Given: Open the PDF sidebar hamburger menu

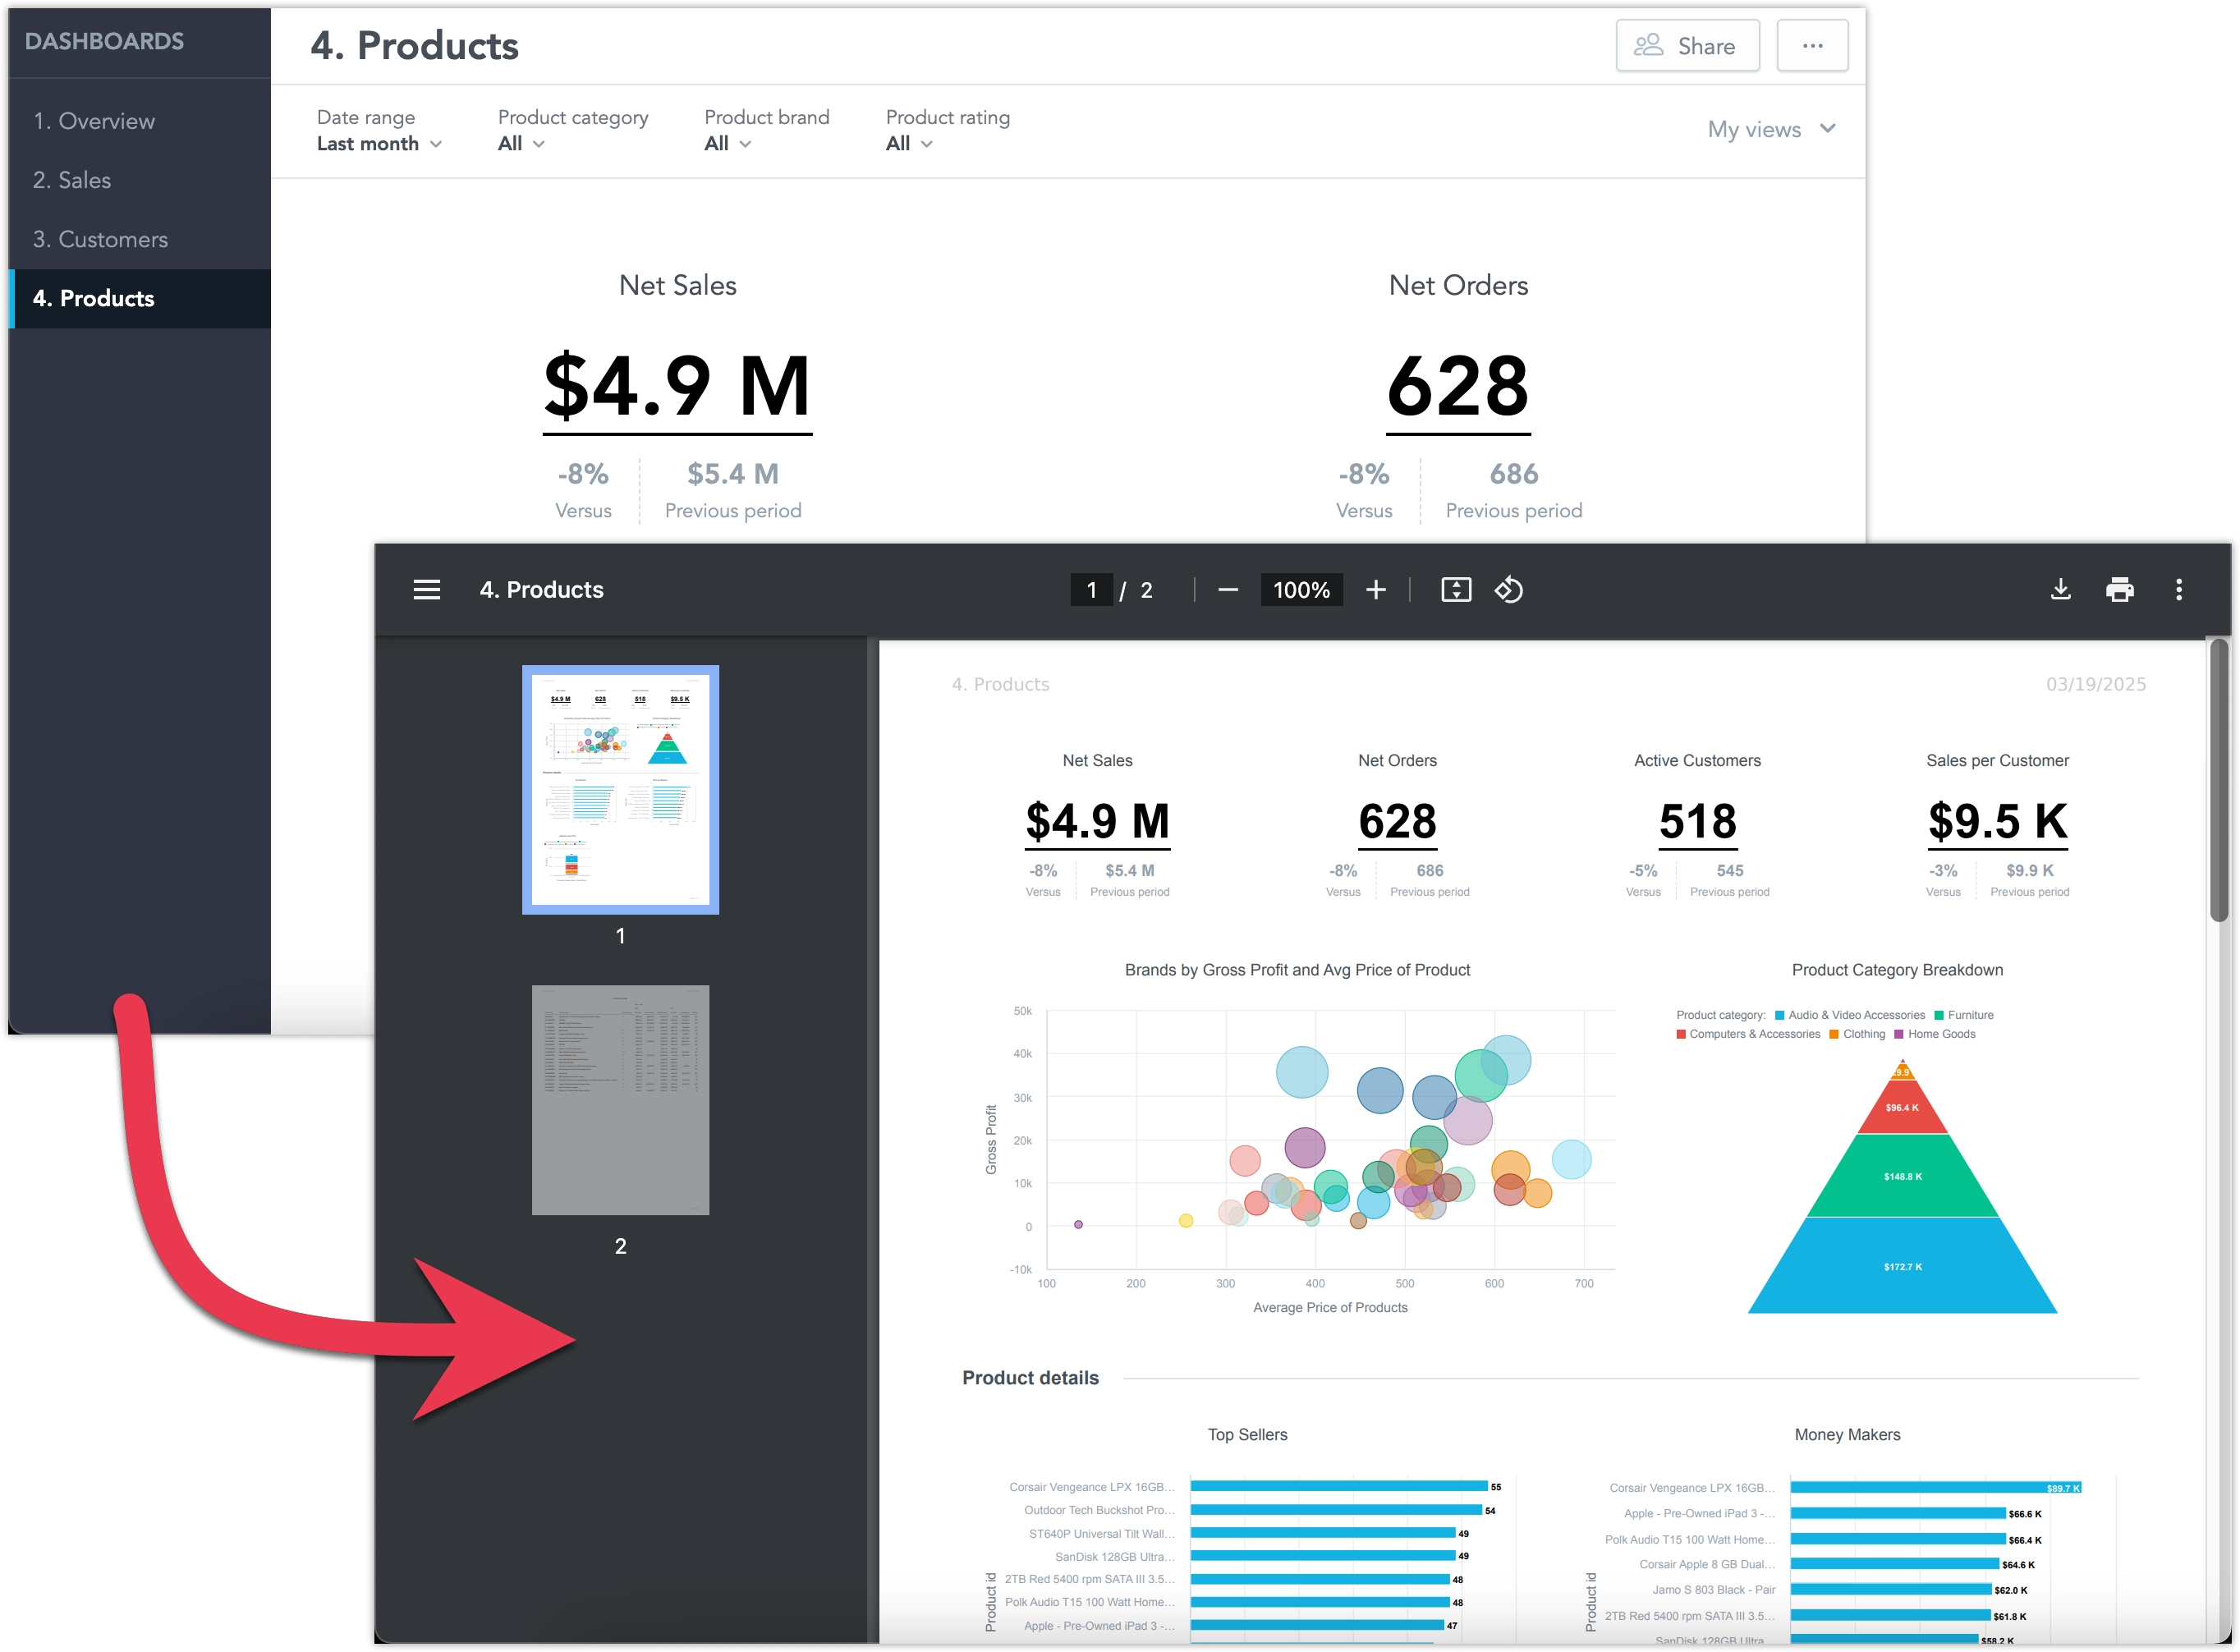Looking at the screenshot, I should pos(427,589).
